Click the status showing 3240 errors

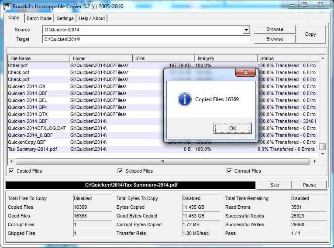287,121
